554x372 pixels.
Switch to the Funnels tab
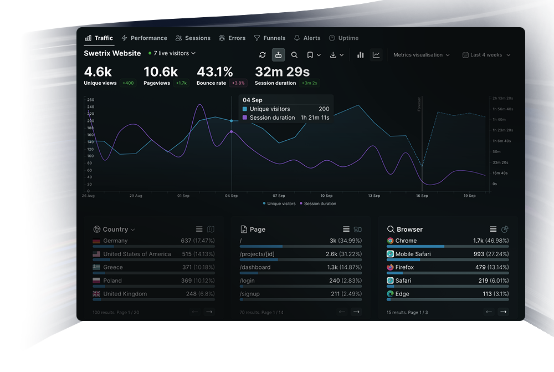tap(270, 38)
